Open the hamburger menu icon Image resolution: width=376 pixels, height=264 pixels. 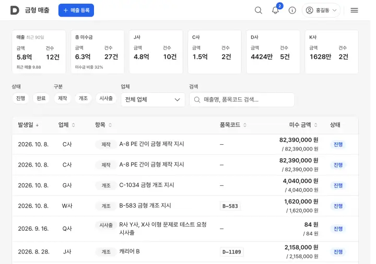coord(354,10)
